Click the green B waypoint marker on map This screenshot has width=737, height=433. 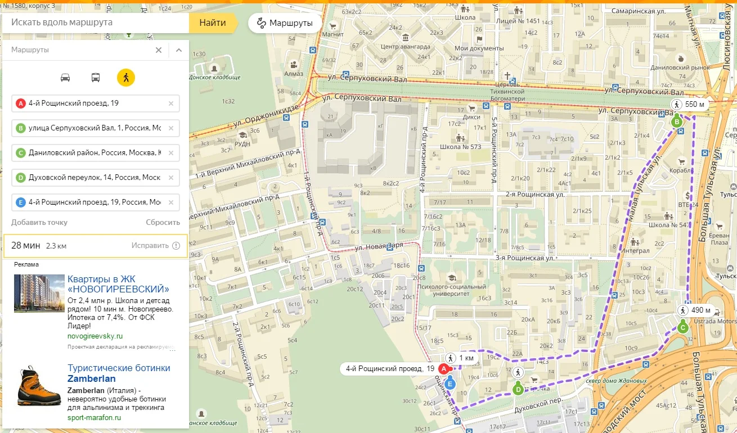tap(677, 121)
